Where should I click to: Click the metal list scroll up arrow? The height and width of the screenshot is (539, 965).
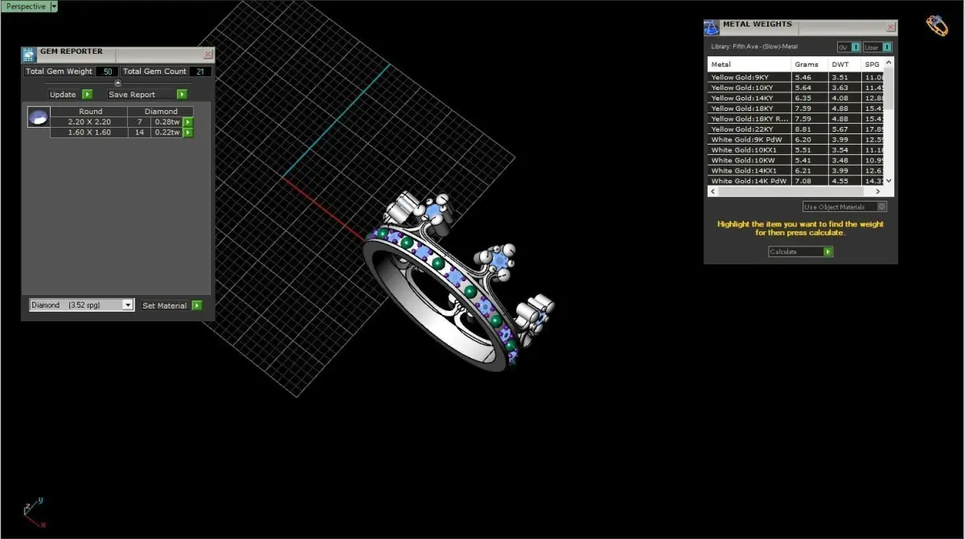click(889, 63)
